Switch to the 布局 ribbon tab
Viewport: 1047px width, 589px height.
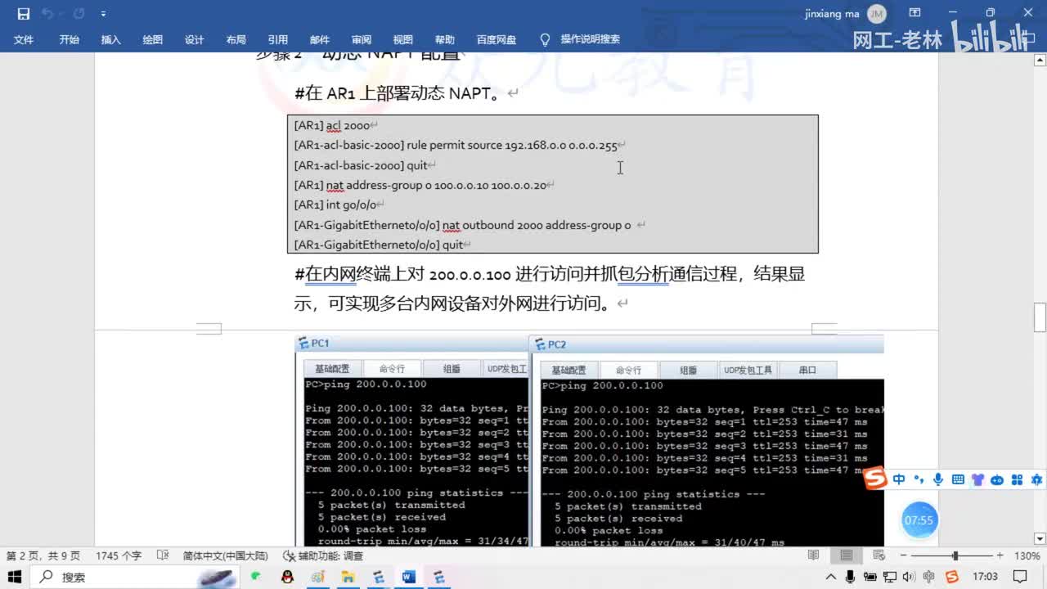(x=236, y=39)
